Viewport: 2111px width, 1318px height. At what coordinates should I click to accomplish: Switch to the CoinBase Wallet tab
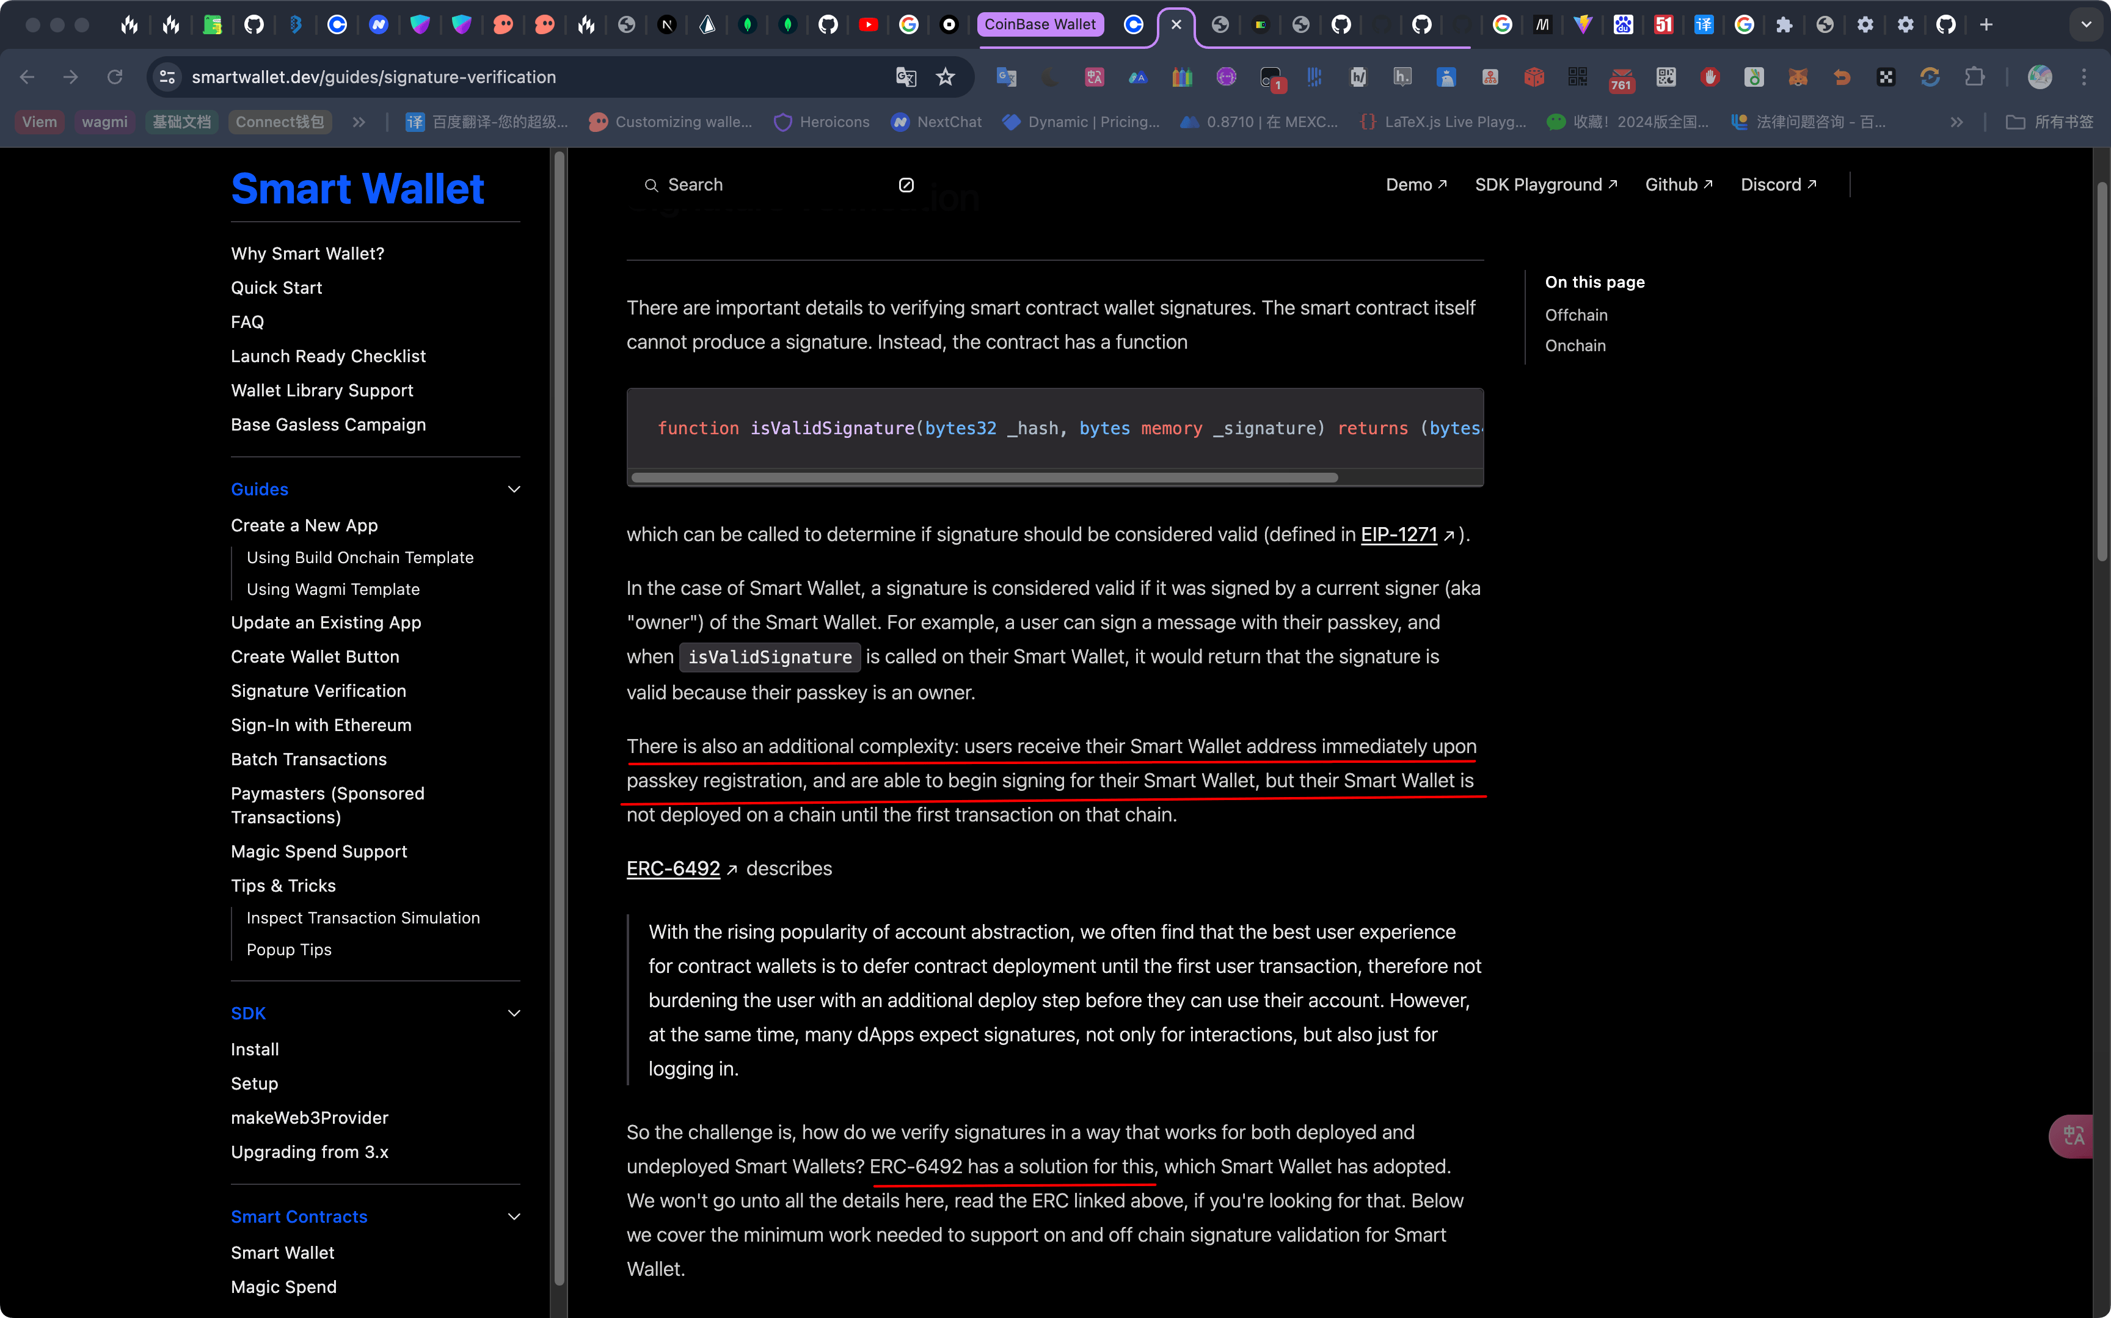pos(1040,24)
